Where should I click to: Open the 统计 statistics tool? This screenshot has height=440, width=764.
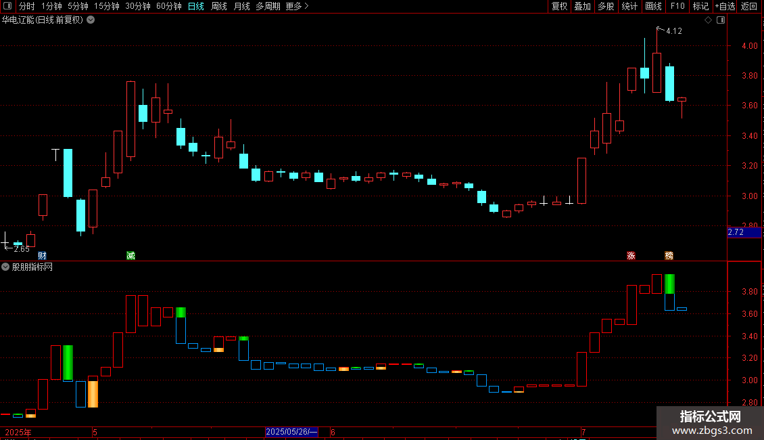tap(629, 6)
